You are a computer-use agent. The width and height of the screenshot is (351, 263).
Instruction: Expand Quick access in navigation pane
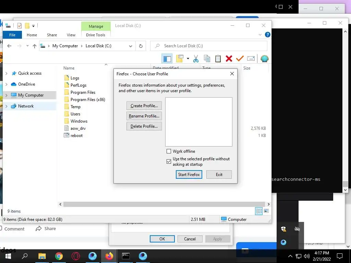tap(6, 73)
